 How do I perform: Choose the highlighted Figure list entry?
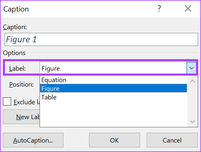113,88
